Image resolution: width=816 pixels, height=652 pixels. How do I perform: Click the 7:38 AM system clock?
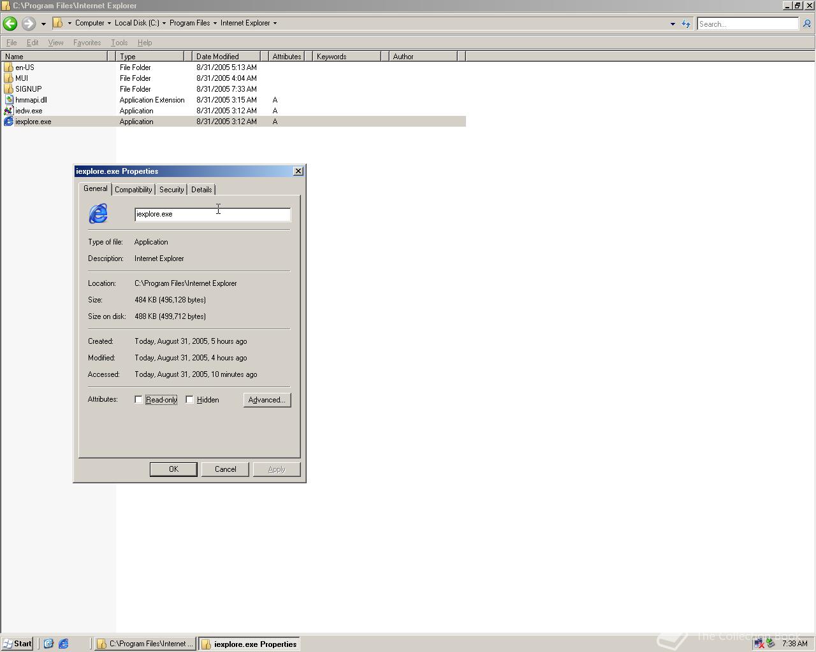tap(795, 644)
